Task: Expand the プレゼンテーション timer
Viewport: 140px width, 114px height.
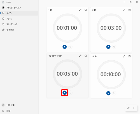Action: point(80,56)
